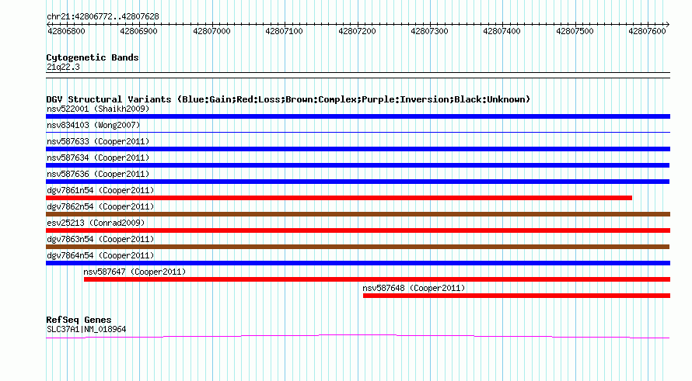Click ruler position 42807500
The width and height of the screenshot is (692, 381).
575,31
